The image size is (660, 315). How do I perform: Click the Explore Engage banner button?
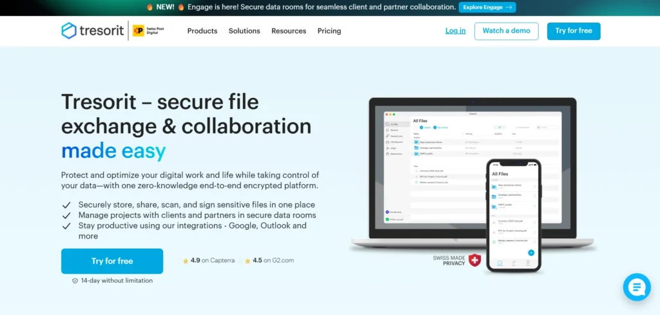point(487,7)
